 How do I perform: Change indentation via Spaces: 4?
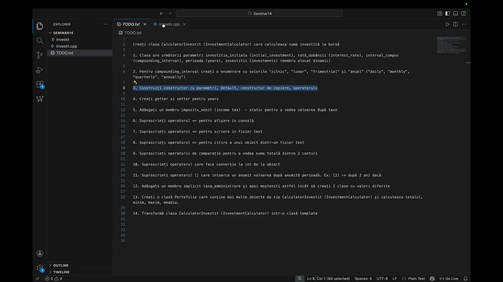point(363,278)
